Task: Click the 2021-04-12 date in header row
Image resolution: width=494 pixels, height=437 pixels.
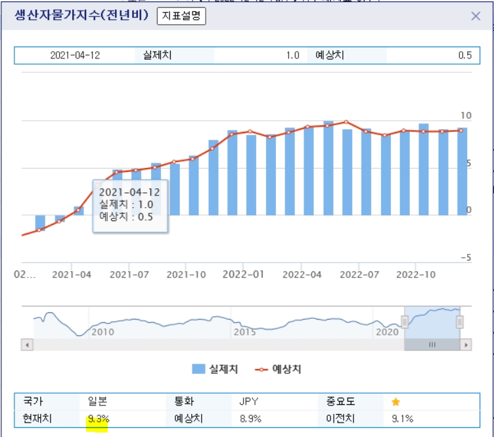Action: tap(75, 55)
